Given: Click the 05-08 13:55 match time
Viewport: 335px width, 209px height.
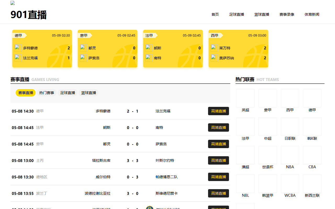Looking at the screenshot, I should [23, 193].
